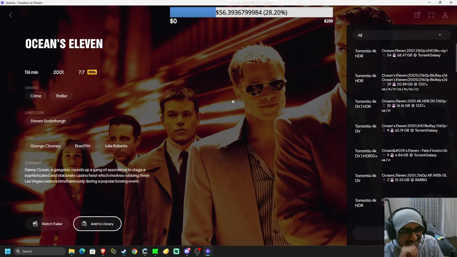Click the 116 min runtime
The image size is (457, 257).
(x=31, y=72)
